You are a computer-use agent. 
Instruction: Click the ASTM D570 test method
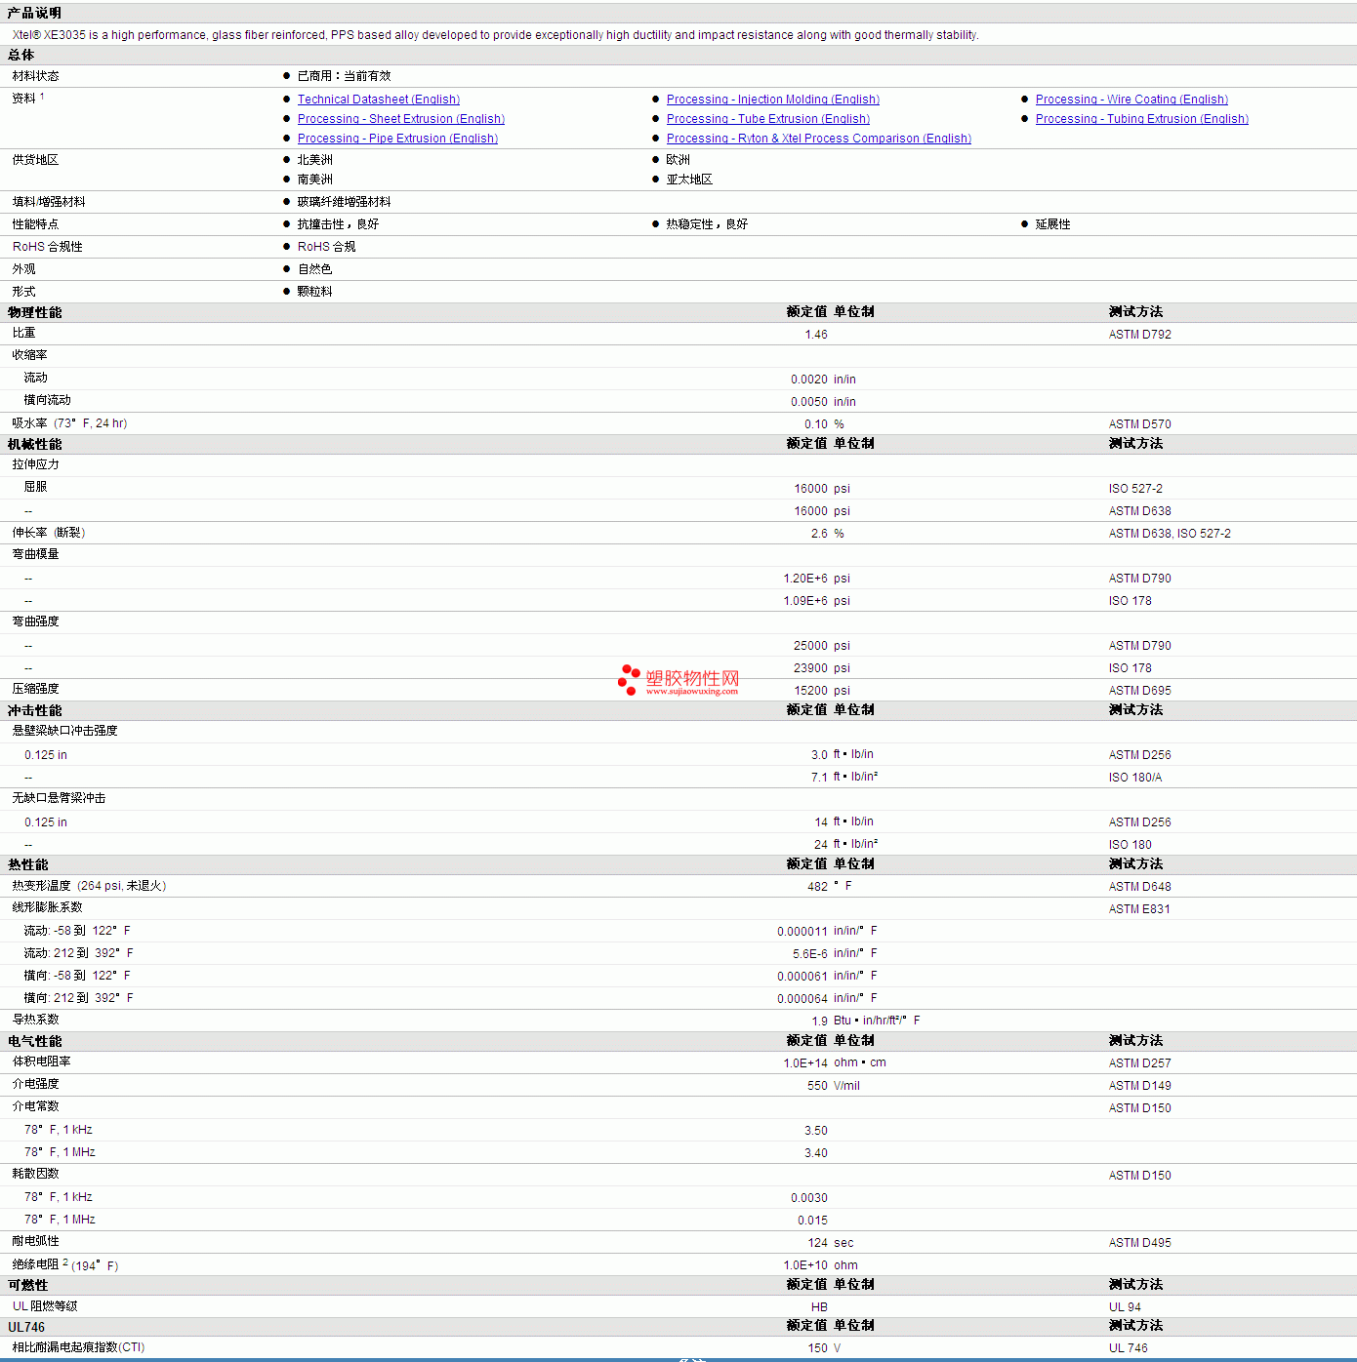coord(1140,424)
